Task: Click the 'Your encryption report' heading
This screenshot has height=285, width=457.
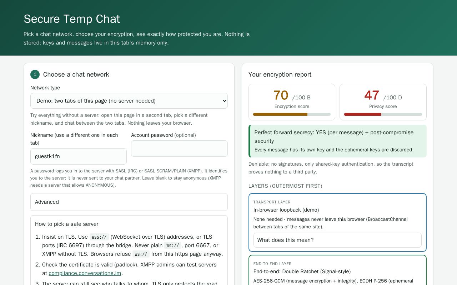Action: [x=280, y=74]
